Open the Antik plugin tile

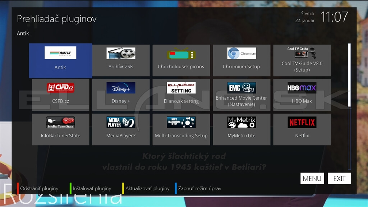tap(60, 60)
